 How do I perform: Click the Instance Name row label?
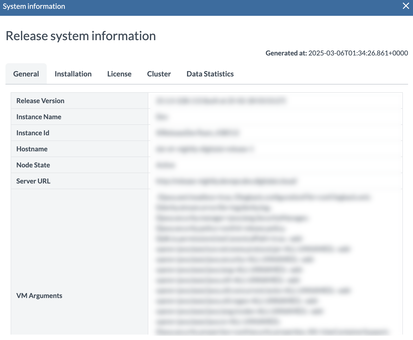coord(39,117)
